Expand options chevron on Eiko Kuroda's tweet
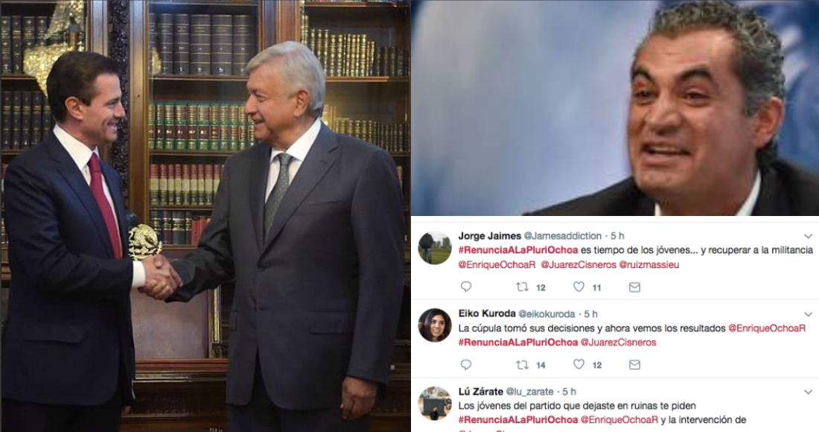This screenshot has width=819, height=432. tap(808, 314)
